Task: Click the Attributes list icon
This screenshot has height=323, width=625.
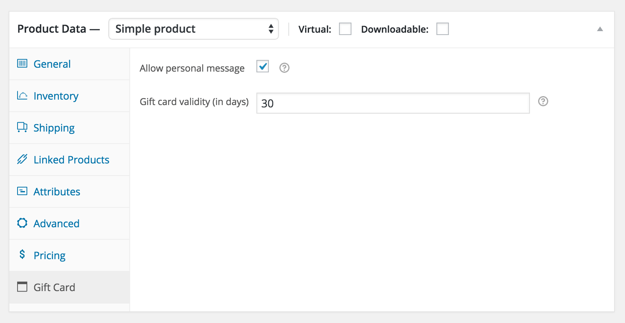Action: (x=22, y=191)
